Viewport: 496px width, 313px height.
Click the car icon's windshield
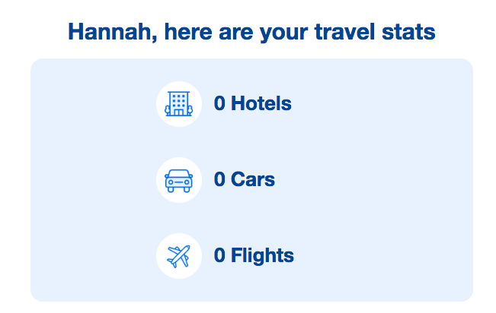coord(179,174)
